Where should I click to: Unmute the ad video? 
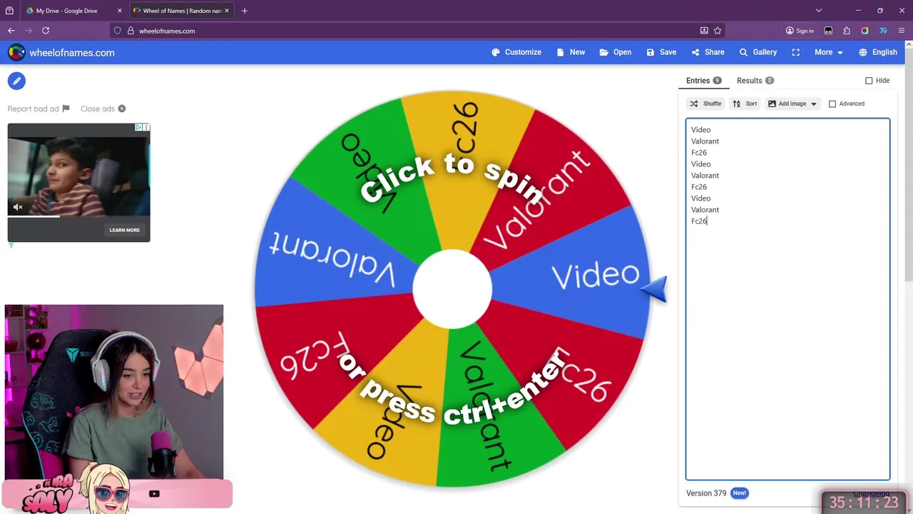(x=18, y=207)
